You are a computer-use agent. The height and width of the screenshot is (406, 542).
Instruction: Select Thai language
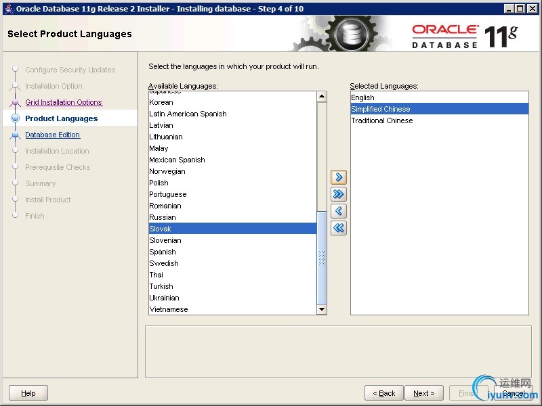coord(232,275)
